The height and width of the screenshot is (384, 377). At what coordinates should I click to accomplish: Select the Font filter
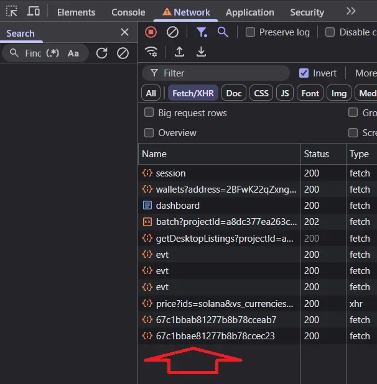click(x=310, y=93)
